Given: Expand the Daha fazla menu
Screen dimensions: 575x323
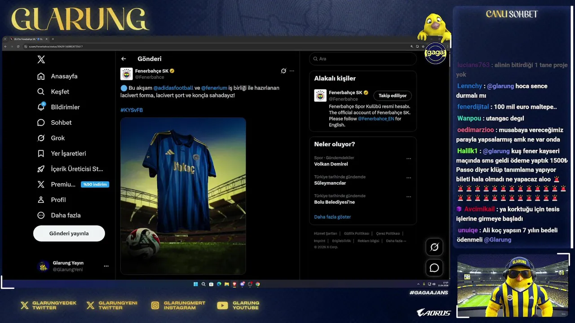Looking at the screenshot, I should pos(59,215).
